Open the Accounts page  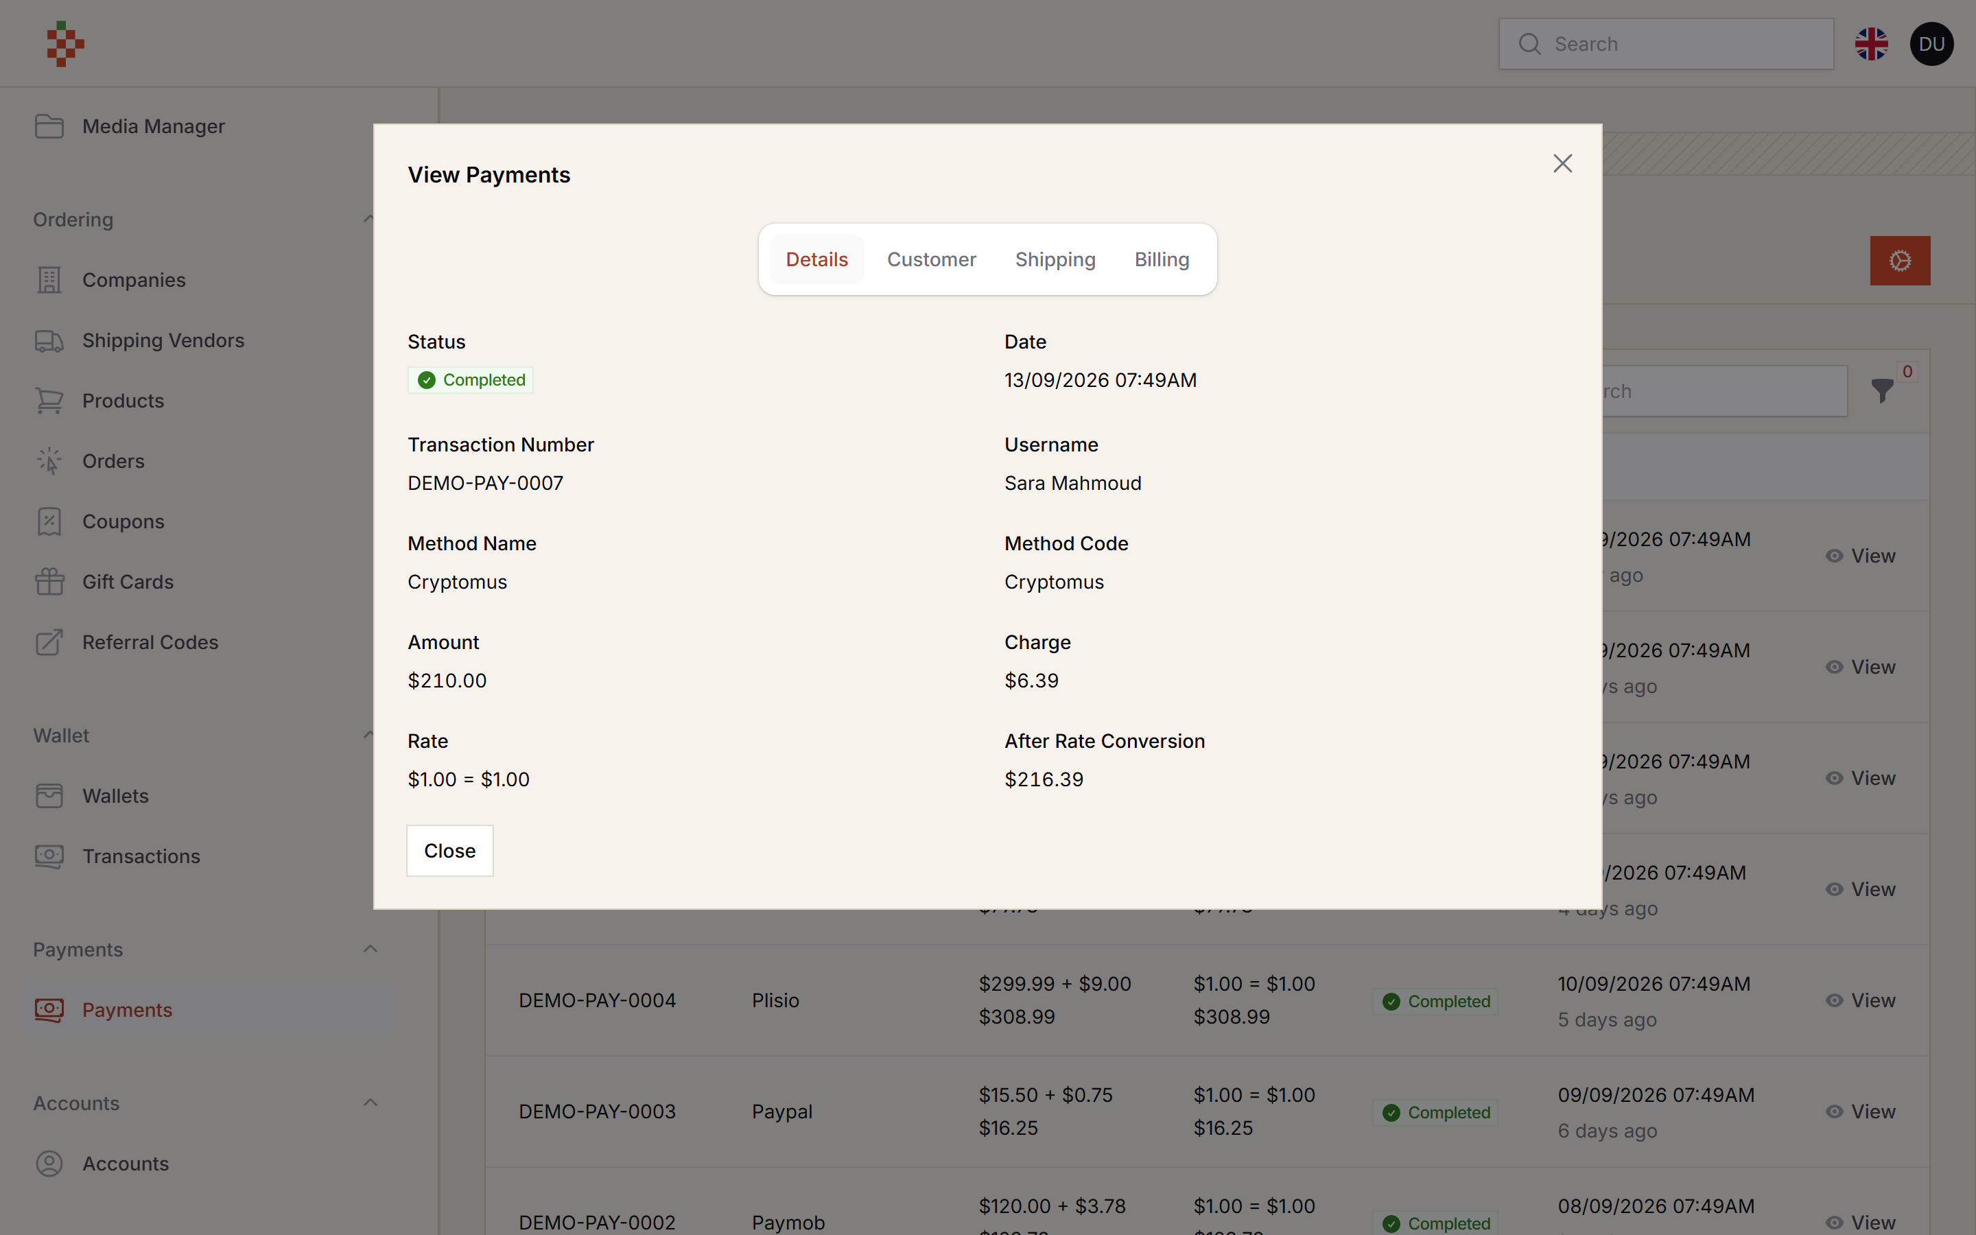pos(126,1164)
